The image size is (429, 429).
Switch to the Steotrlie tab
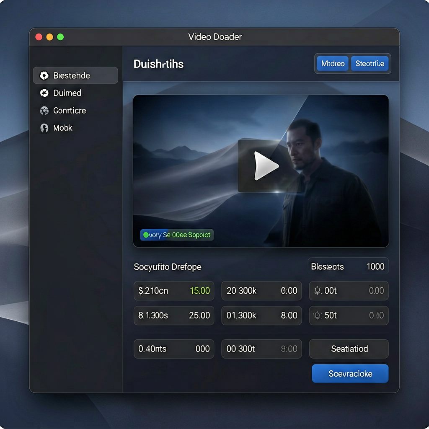pos(370,64)
